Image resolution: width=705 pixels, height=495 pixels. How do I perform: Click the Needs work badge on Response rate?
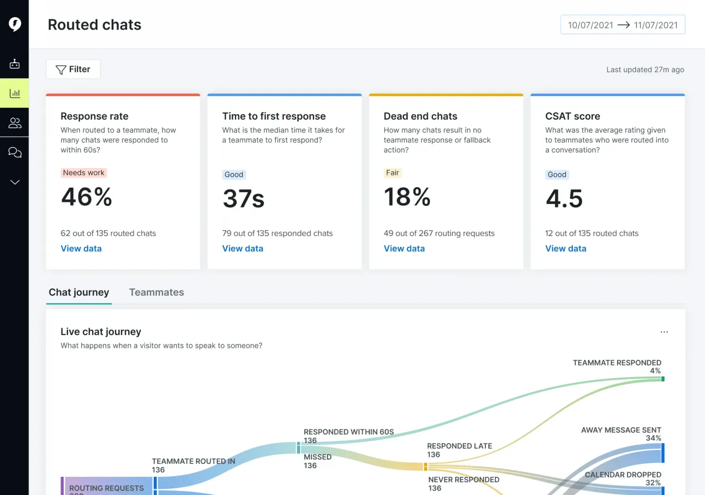click(84, 173)
